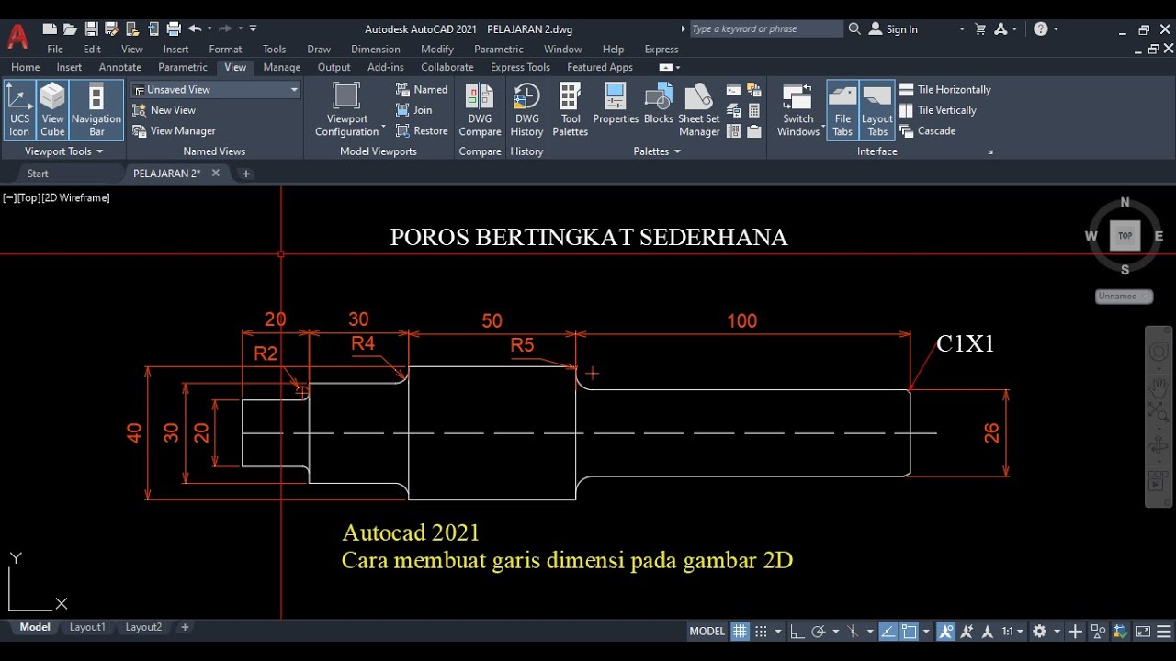Screen dimensions: 1176x661
Task: Open Tool Palettes
Action: click(x=570, y=110)
